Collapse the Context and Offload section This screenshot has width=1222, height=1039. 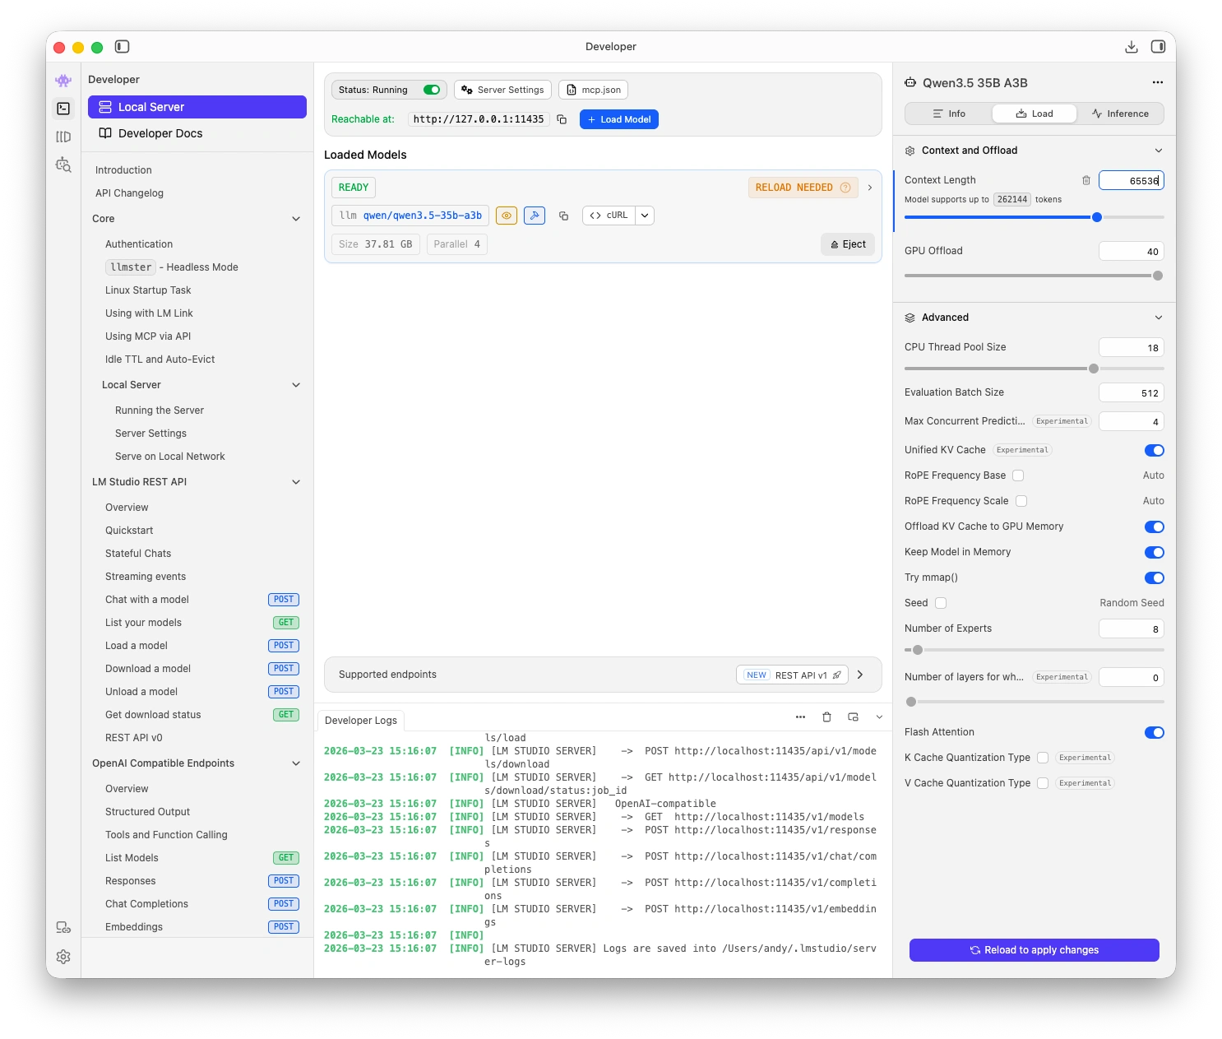[1159, 151]
